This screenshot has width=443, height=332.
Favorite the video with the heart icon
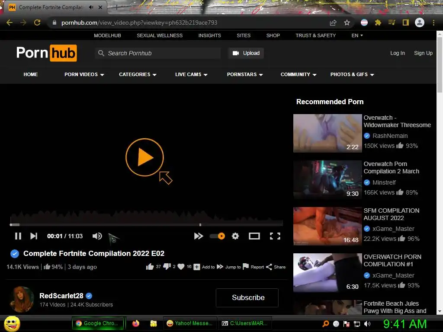click(x=181, y=266)
